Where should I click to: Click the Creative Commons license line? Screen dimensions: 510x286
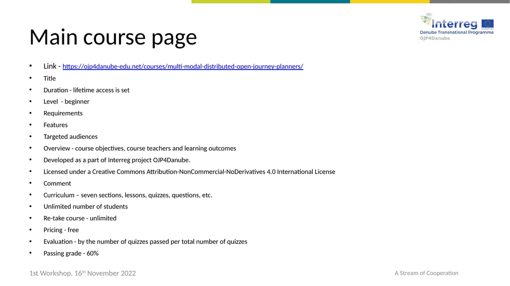189,172
